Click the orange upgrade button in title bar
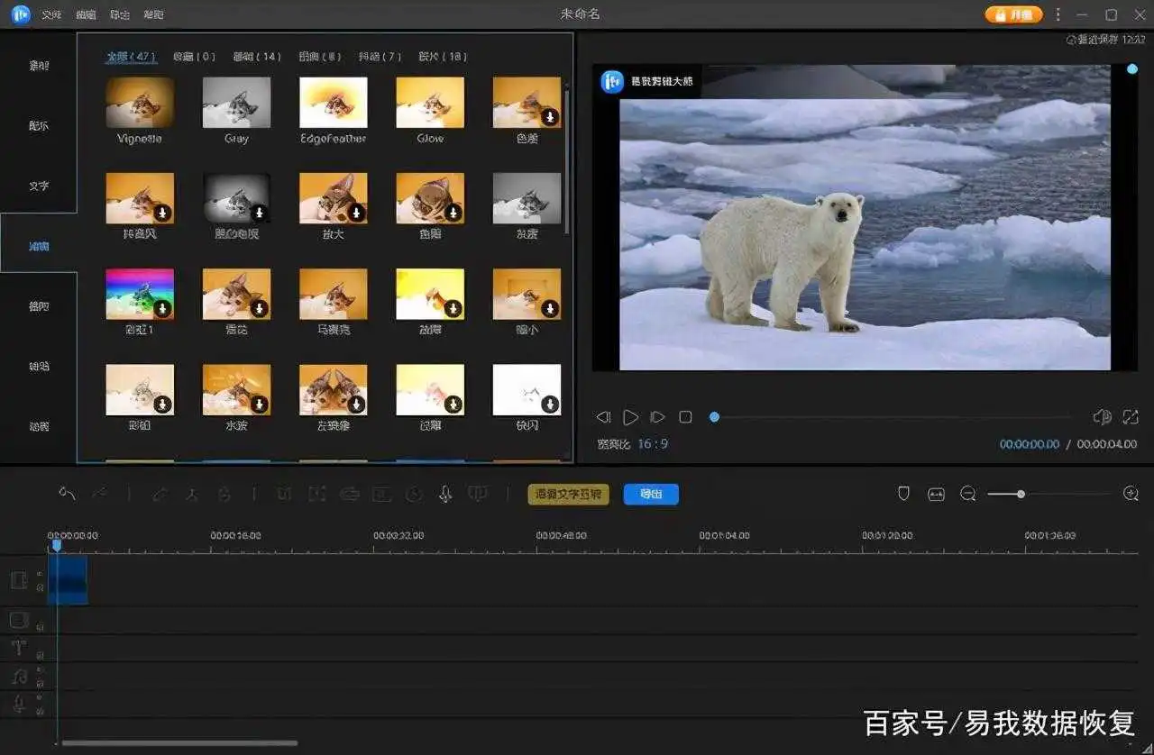 coord(1013,14)
